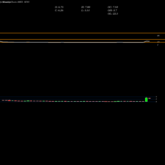Select the last red candle after the green bar
165x165 pixels.
pos(149,98)
